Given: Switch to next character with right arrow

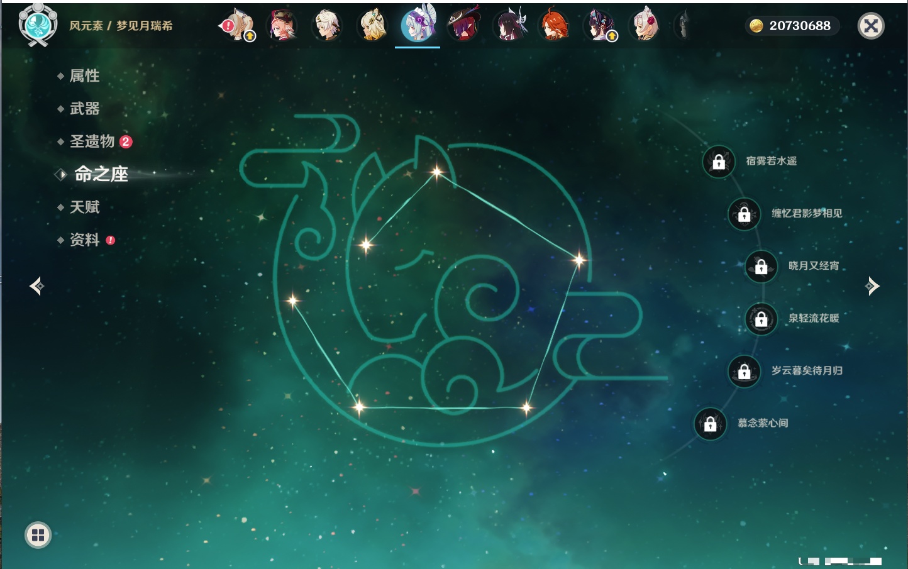Looking at the screenshot, I should [872, 286].
